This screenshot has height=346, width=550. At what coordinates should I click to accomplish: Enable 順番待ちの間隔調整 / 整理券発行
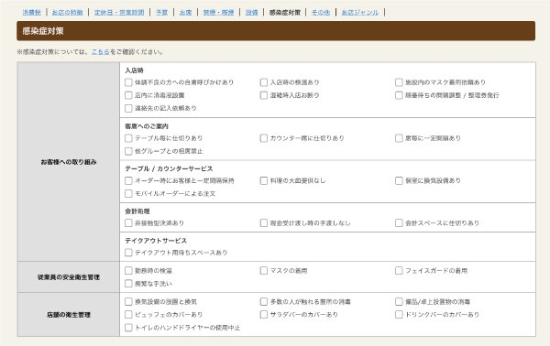399,95
